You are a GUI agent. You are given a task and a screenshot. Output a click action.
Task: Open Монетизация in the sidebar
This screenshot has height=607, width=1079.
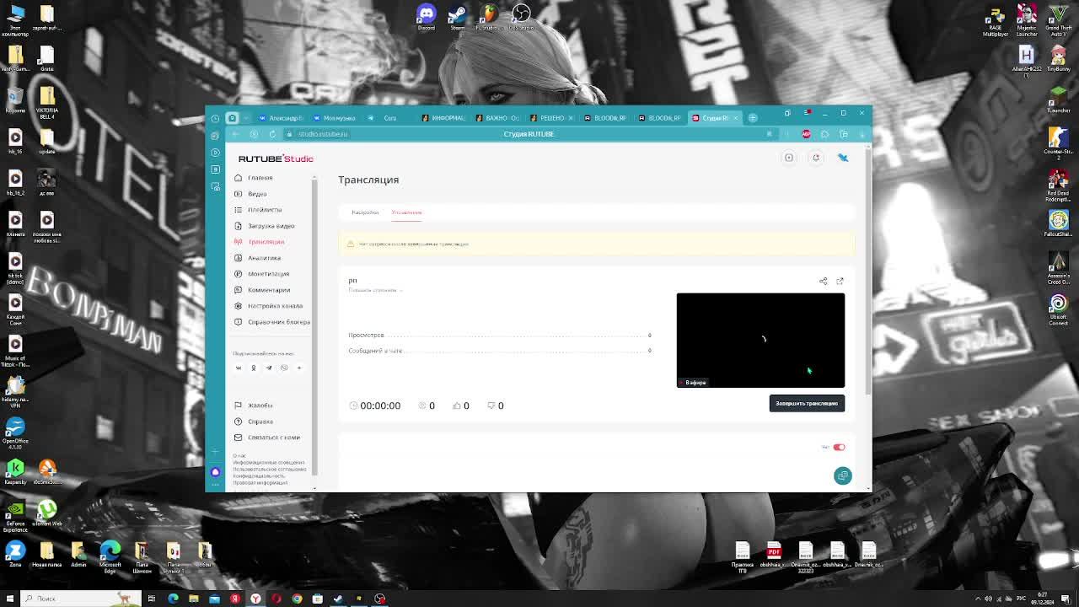268,274
